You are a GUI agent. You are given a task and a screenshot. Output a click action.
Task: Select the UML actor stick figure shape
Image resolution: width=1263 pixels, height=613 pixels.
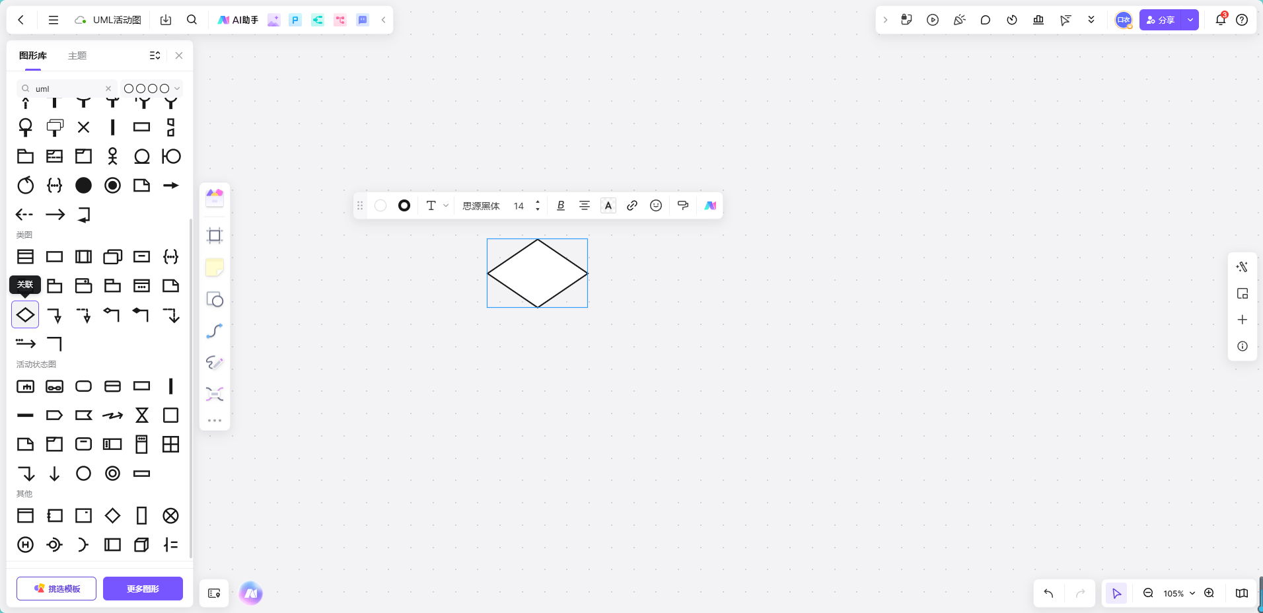113,157
